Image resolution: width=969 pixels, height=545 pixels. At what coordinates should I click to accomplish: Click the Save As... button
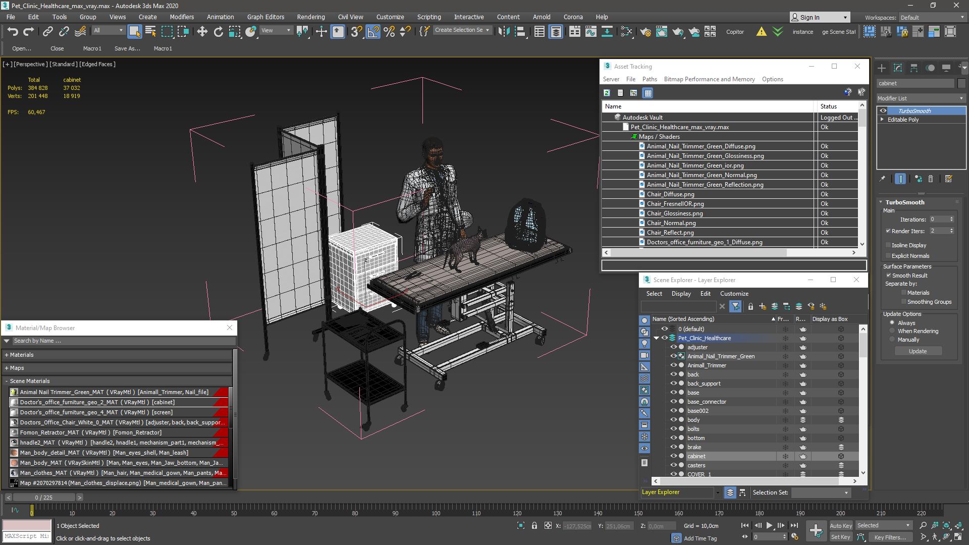(127, 48)
